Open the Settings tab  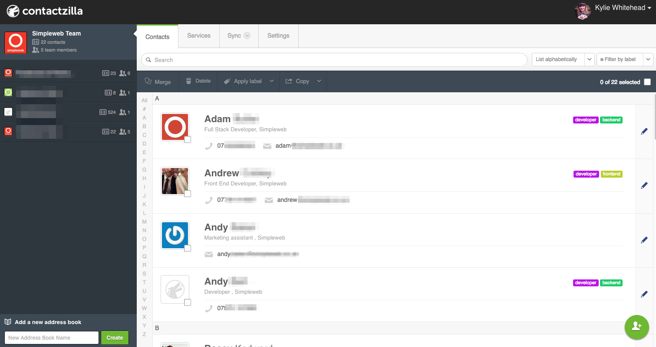pyautogui.click(x=278, y=36)
